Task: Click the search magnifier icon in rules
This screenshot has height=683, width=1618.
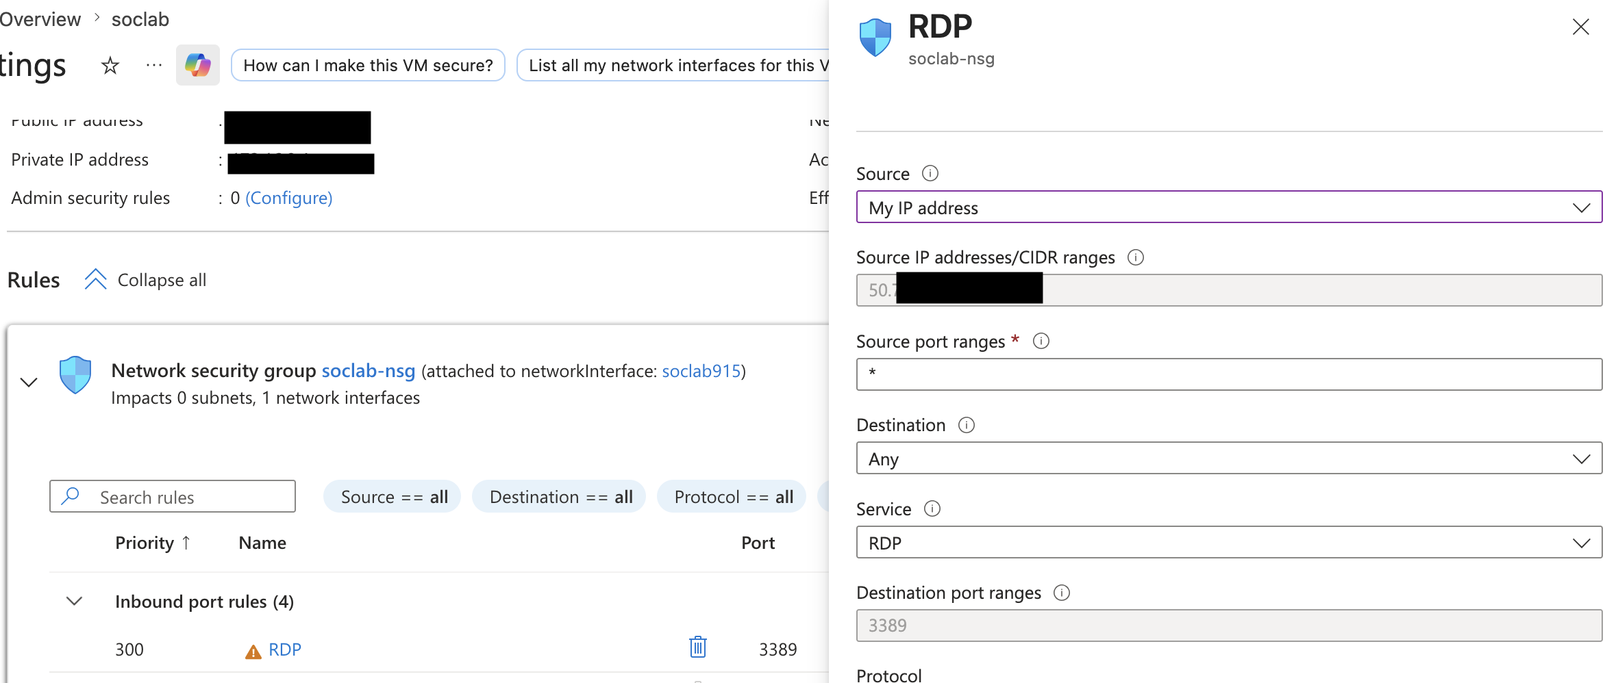Action: [71, 496]
